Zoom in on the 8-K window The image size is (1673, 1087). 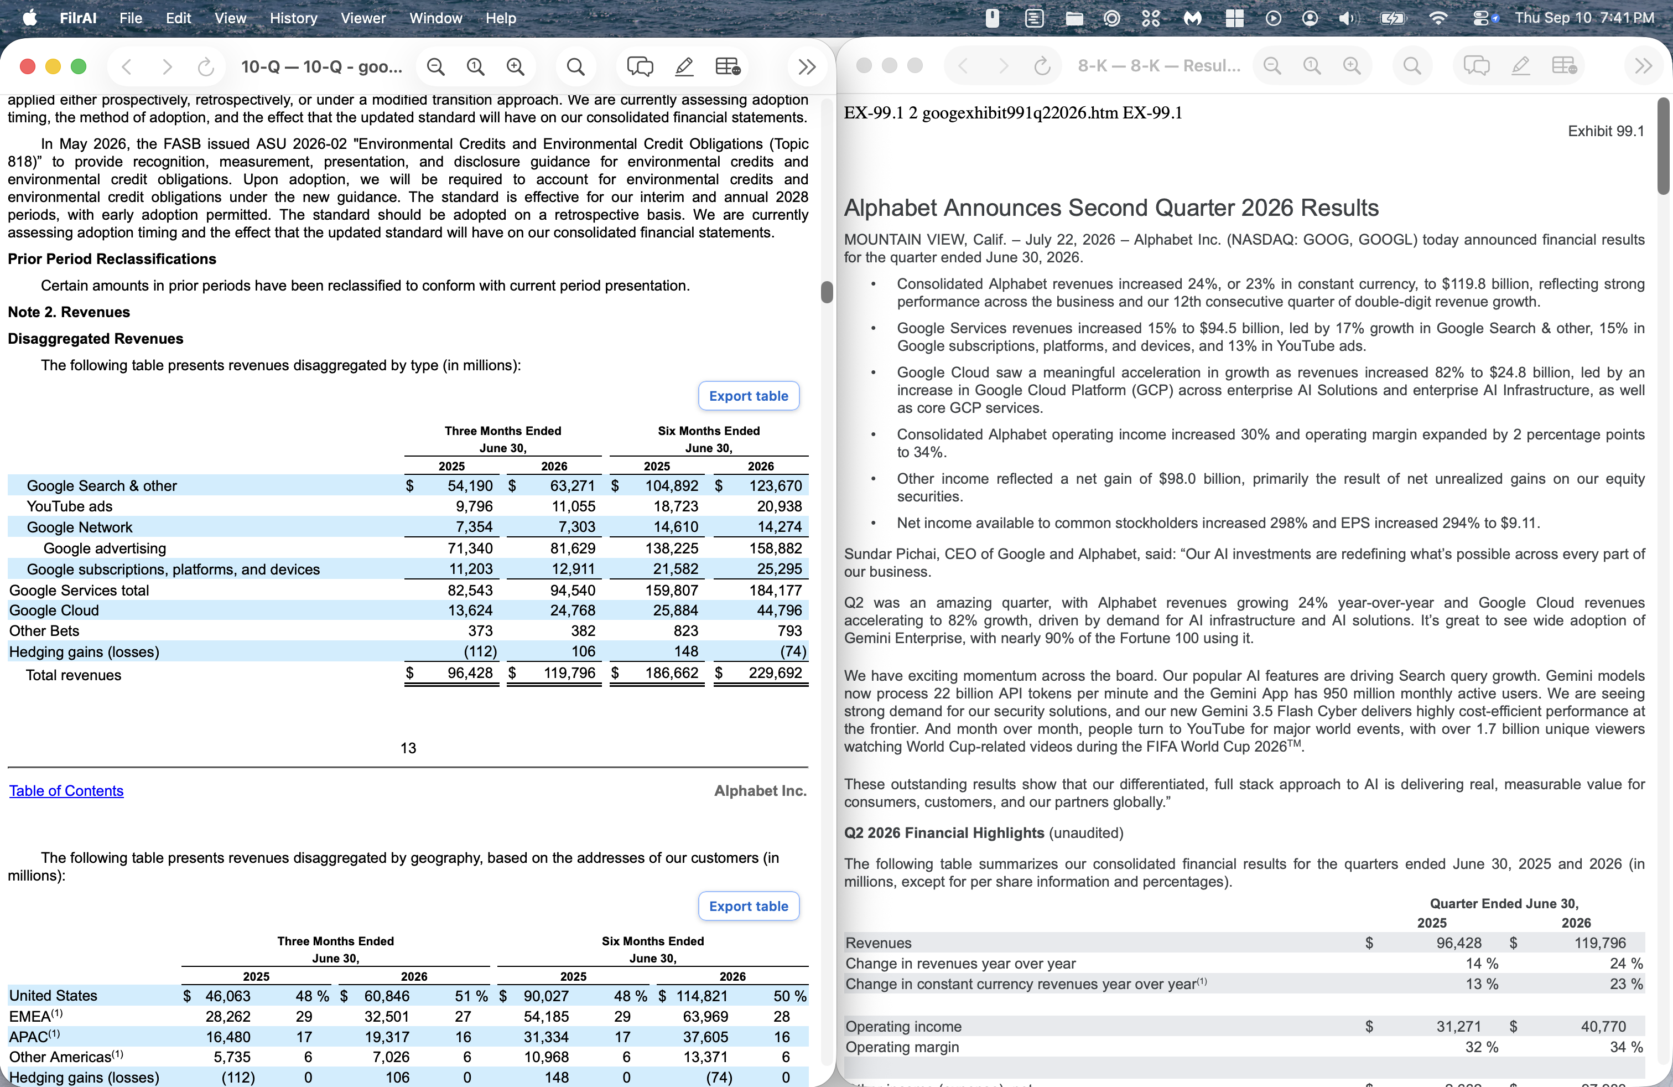pyautogui.click(x=1353, y=66)
